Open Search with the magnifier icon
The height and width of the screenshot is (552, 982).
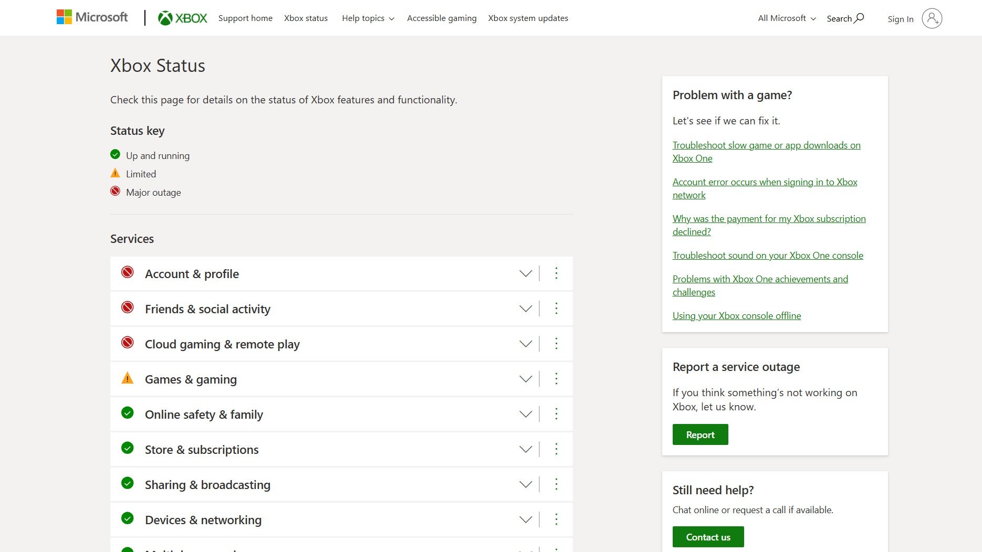859,18
